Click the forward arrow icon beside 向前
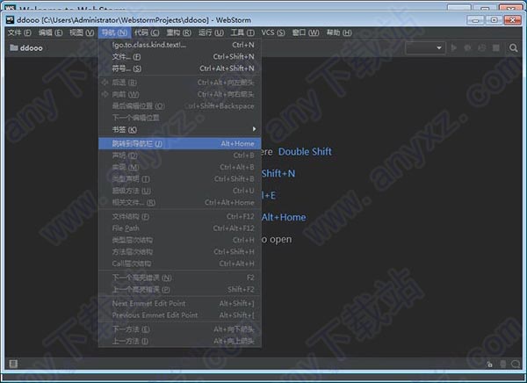The height and width of the screenshot is (383, 527). (105, 94)
